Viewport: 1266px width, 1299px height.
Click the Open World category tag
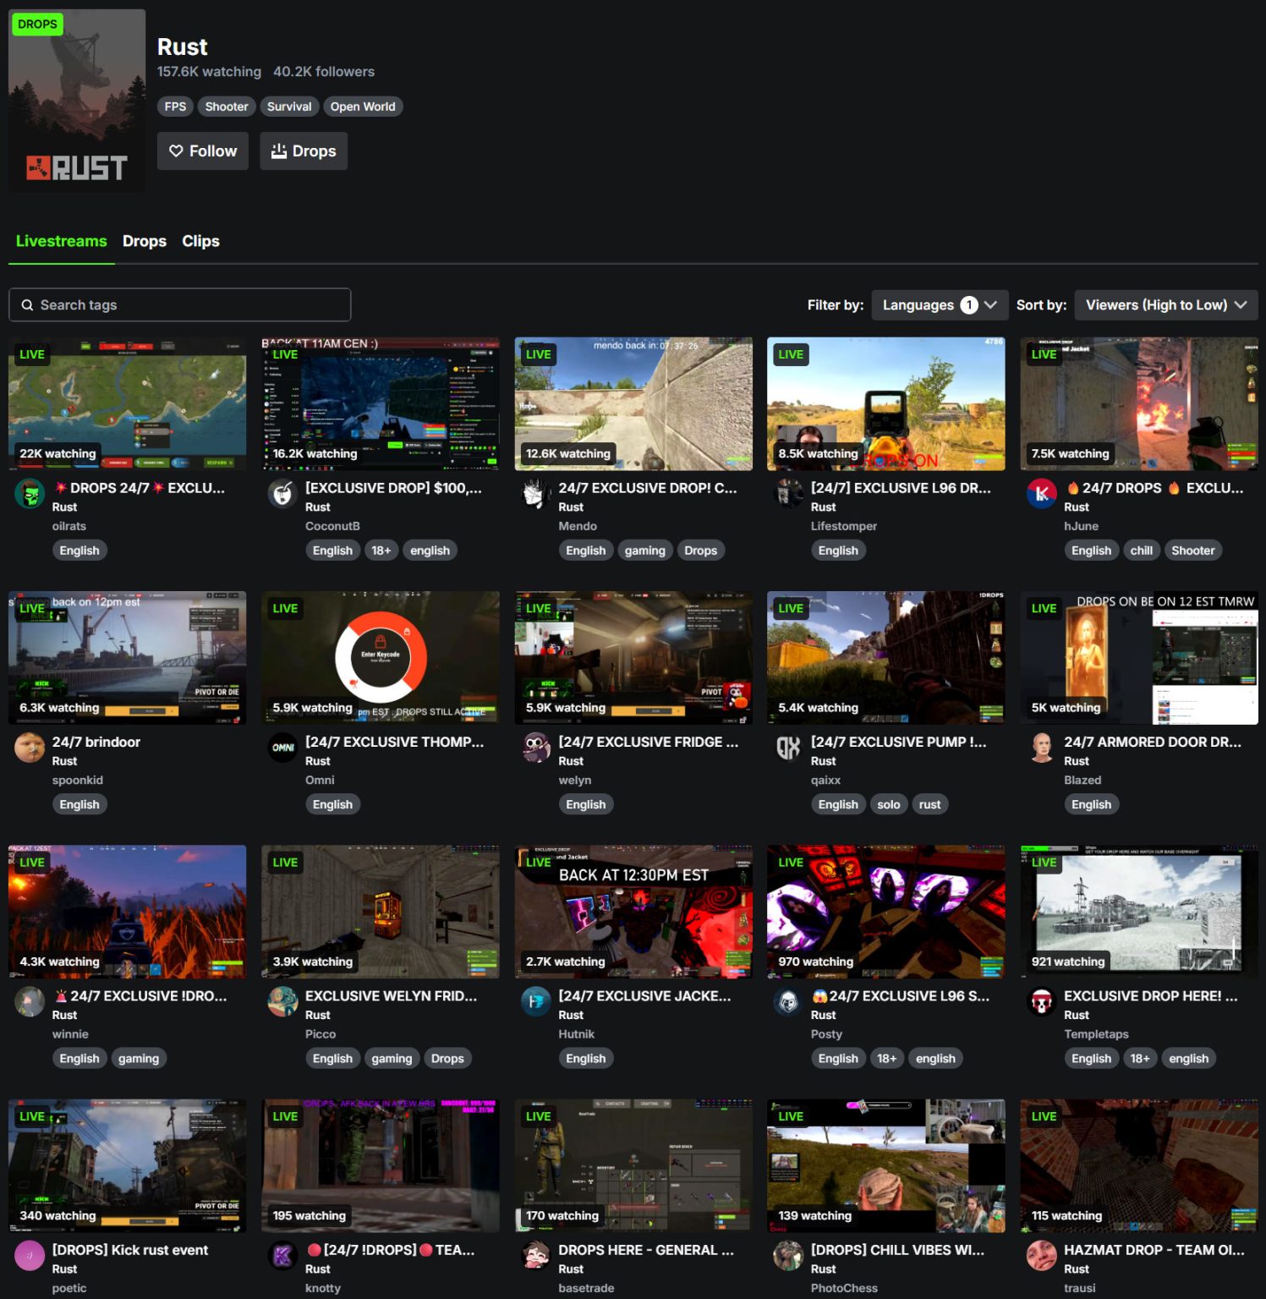click(x=363, y=107)
